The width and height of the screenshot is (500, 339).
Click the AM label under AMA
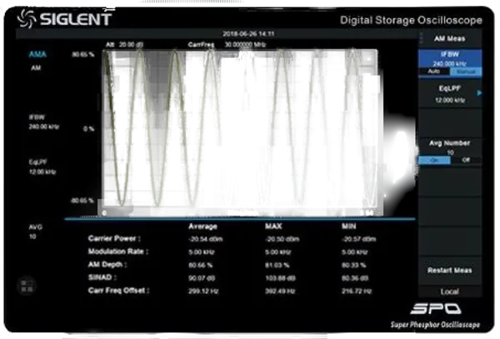pyautogui.click(x=36, y=67)
